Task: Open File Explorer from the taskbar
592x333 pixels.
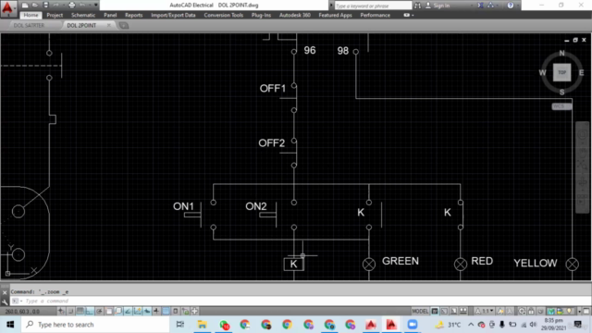Action: pos(202,325)
